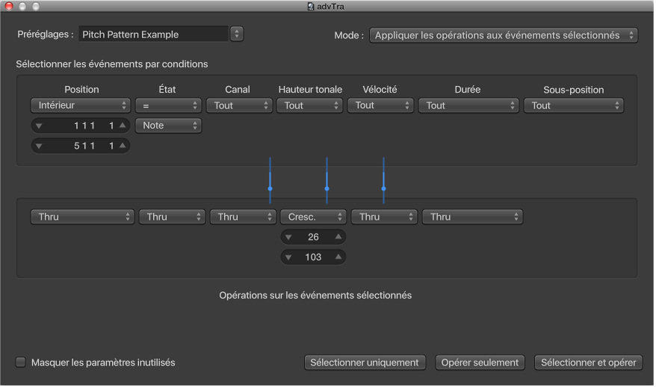Screen dimensions: 656x387
Task: Increase the Cresc. value 26
Action: [x=338, y=237]
